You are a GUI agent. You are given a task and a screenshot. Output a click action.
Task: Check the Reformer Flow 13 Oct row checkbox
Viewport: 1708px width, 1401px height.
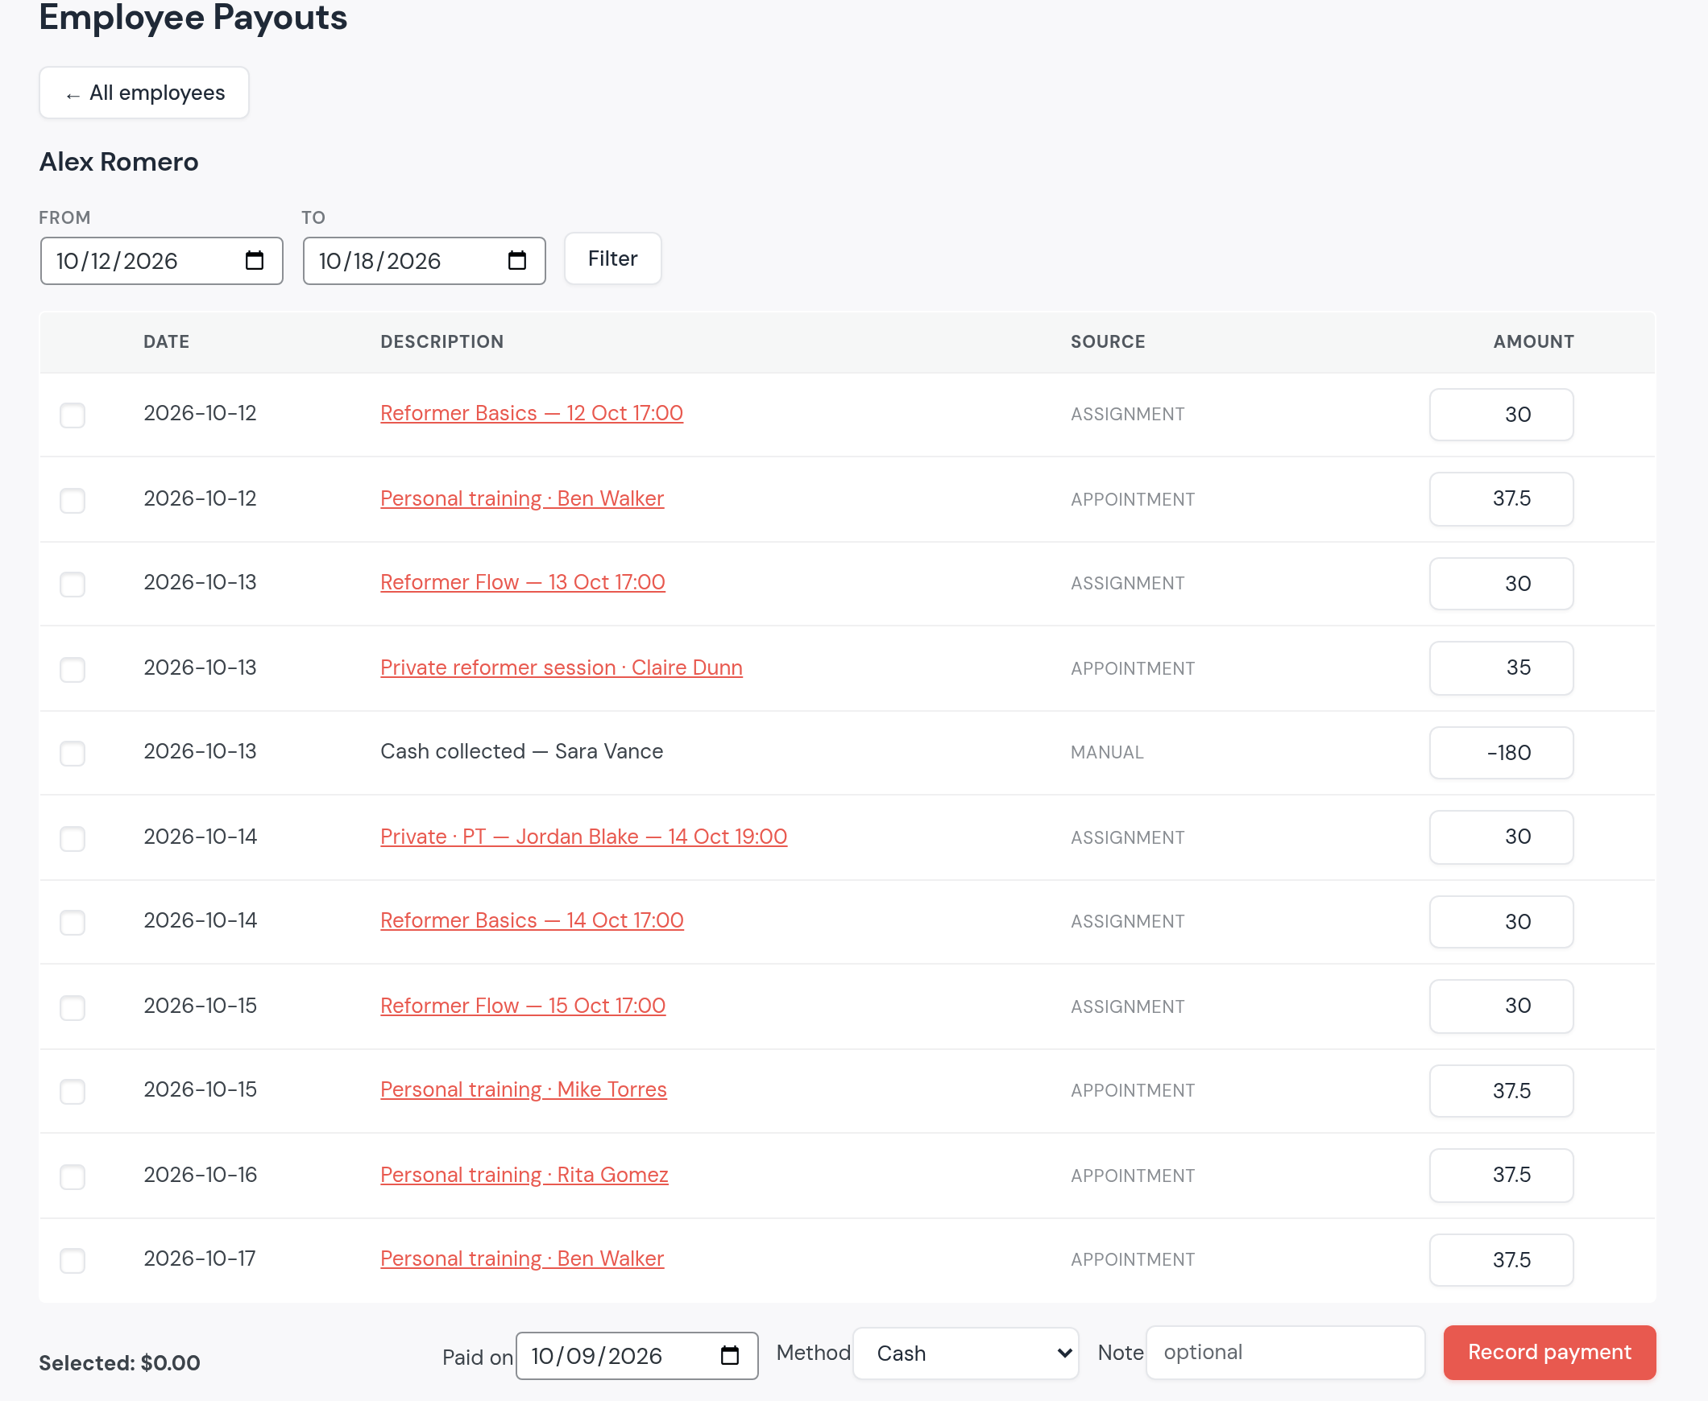pyautogui.click(x=73, y=584)
